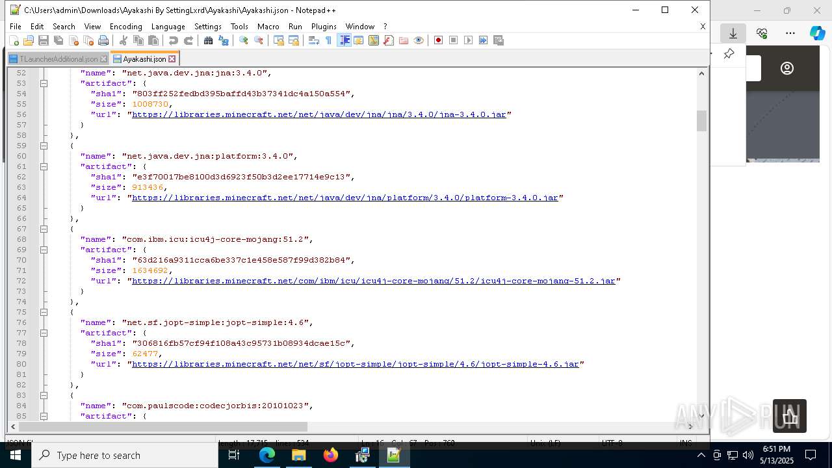Save the current file via floppy icon
Screen dimensions: 832x468
coord(44,40)
